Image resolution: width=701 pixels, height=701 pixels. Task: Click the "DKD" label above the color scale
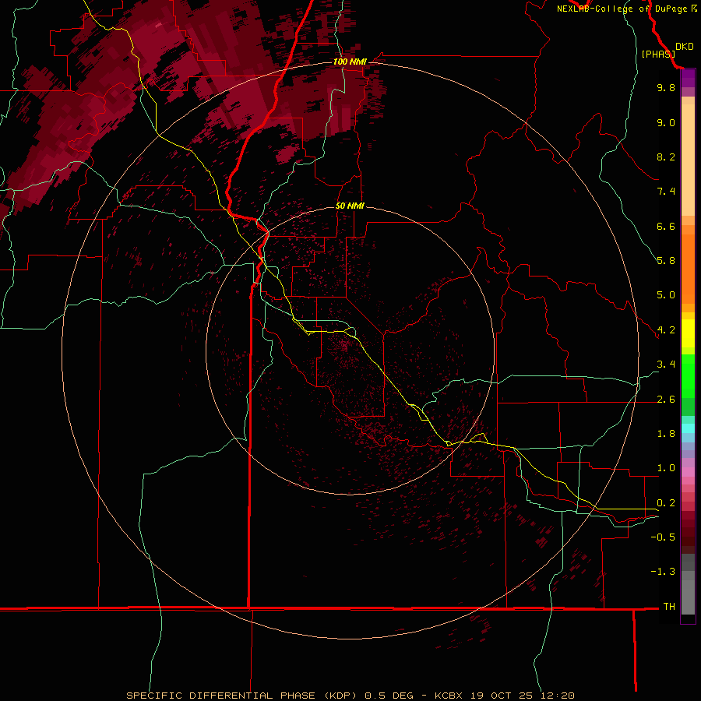[685, 47]
